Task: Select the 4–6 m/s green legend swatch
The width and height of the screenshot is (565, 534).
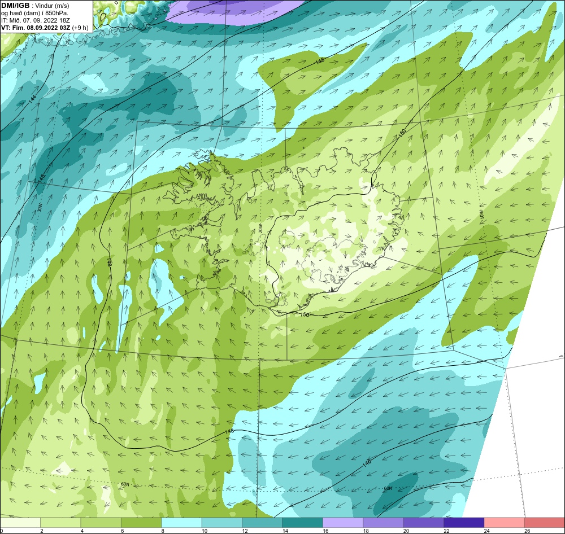Action: tap(101, 522)
